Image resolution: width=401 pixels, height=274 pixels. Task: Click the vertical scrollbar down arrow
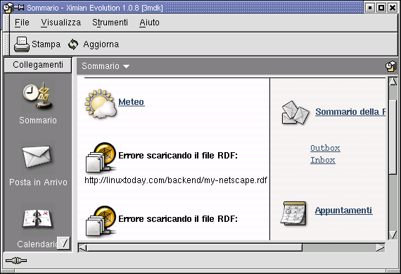click(x=393, y=235)
